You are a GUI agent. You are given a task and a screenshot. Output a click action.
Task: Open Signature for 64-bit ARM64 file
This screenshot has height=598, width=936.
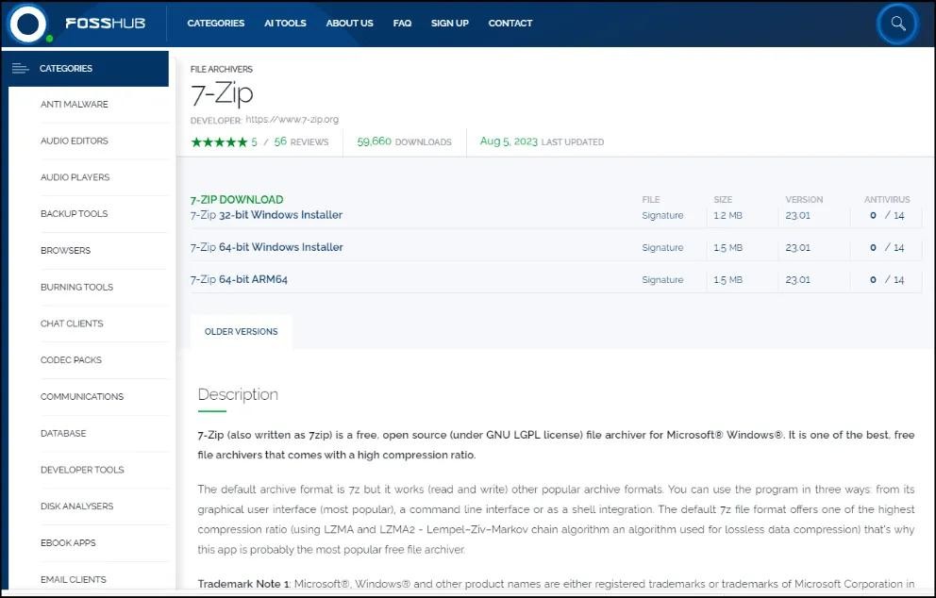[662, 280]
